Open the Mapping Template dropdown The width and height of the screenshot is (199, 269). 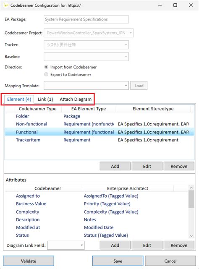pyautogui.click(x=86, y=86)
